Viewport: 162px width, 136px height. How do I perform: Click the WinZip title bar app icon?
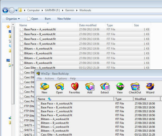click(x=38, y=74)
